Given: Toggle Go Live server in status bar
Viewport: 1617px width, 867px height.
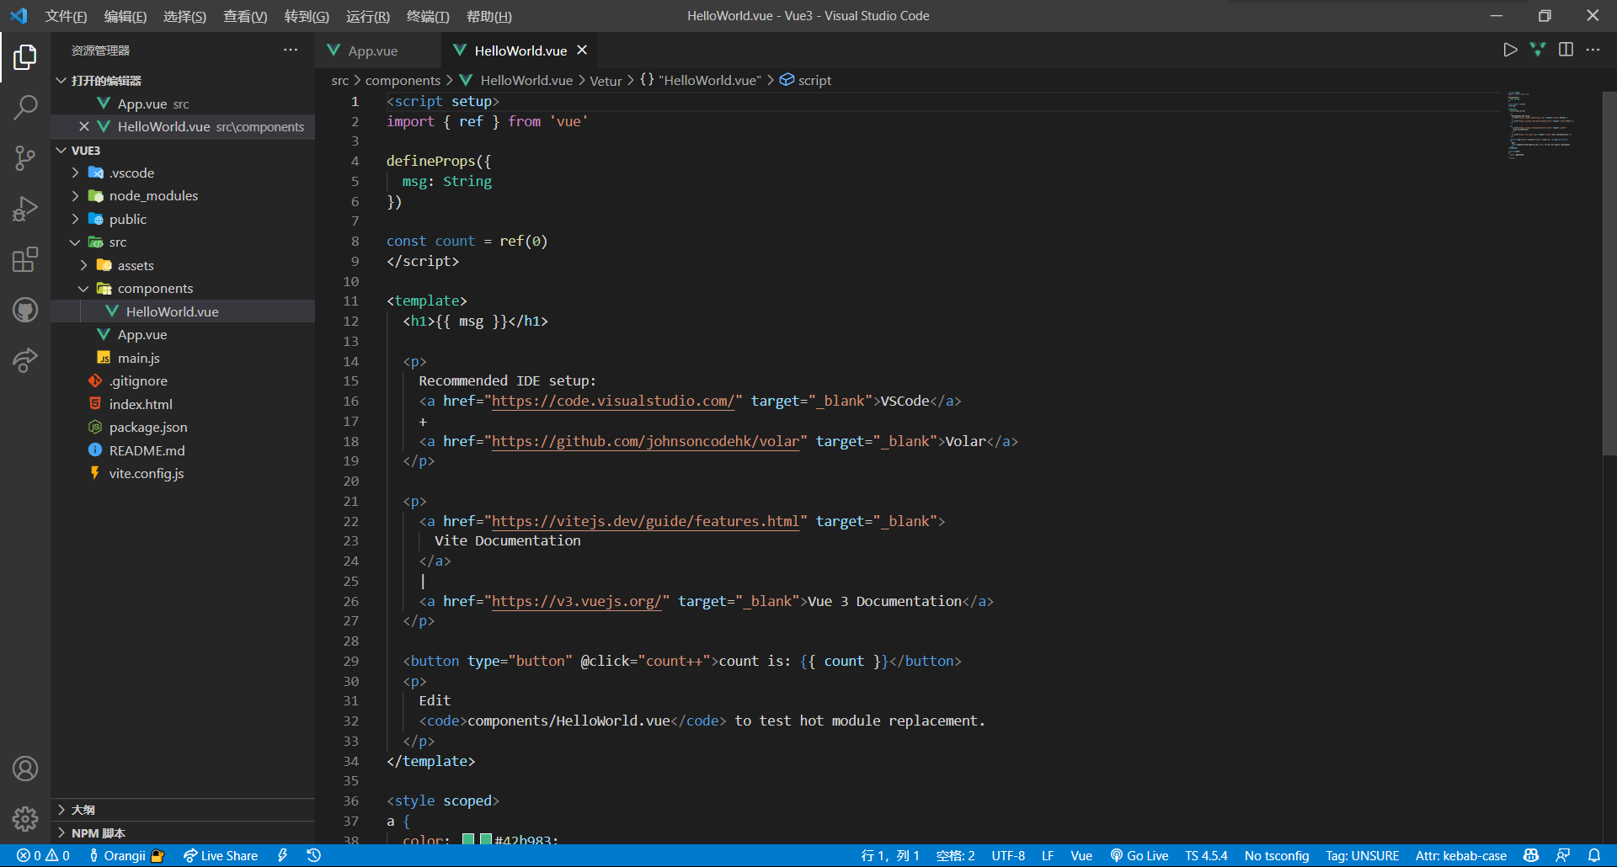Looking at the screenshot, I should (1139, 855).
